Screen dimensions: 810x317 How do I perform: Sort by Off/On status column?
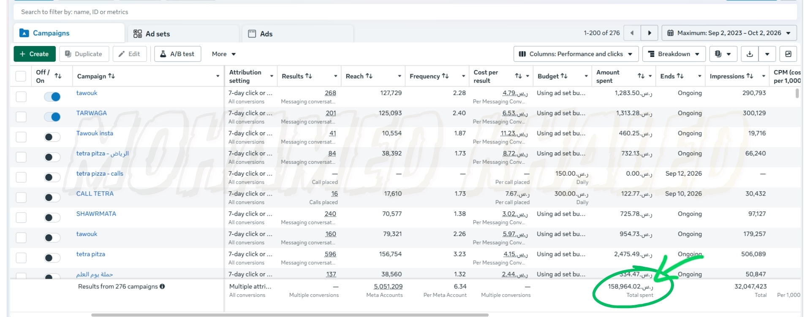[58, 76]
